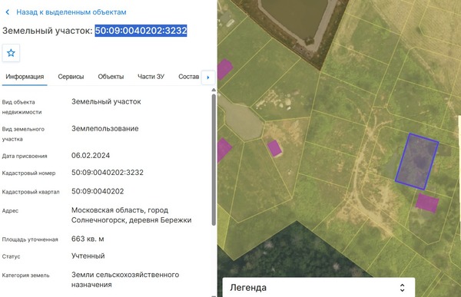Click date value 06.02.2024
461x297 pixels.
click(x=91, y=155)
